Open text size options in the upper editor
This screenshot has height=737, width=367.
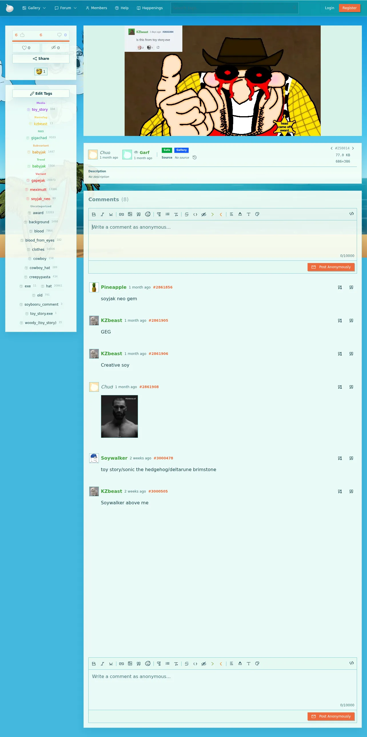pos(249,214)
